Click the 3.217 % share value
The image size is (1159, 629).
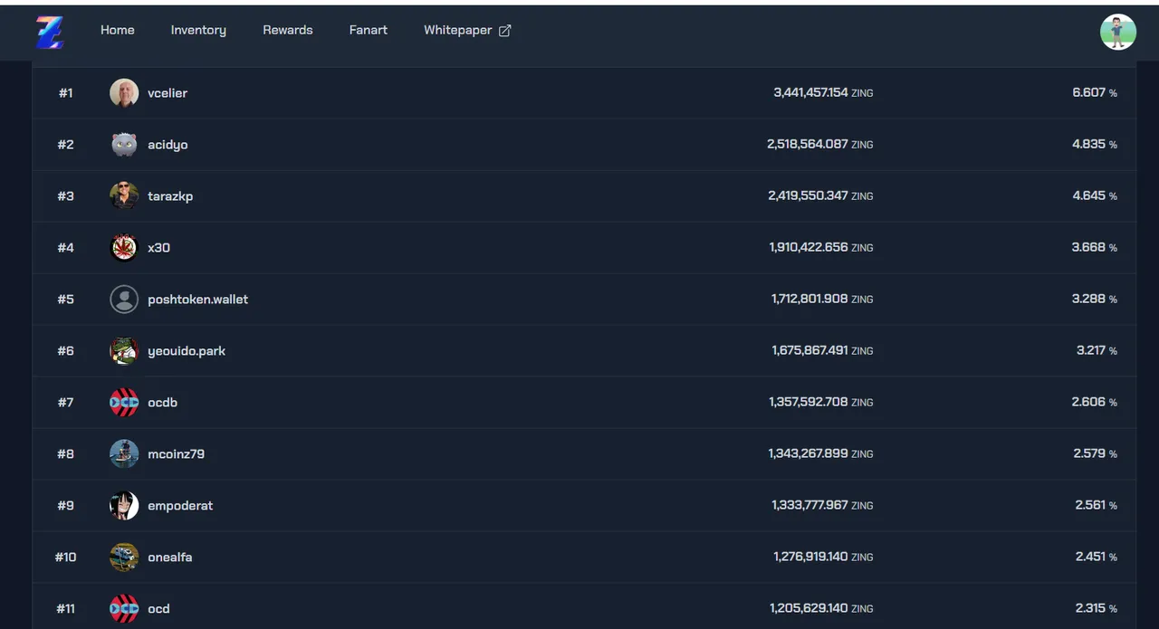tap(1097, 350)
